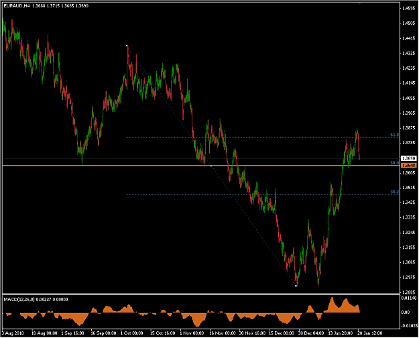Click the 1.3605 price axis label
Viewport: 419px width, 338px height.
click(409, 173)
